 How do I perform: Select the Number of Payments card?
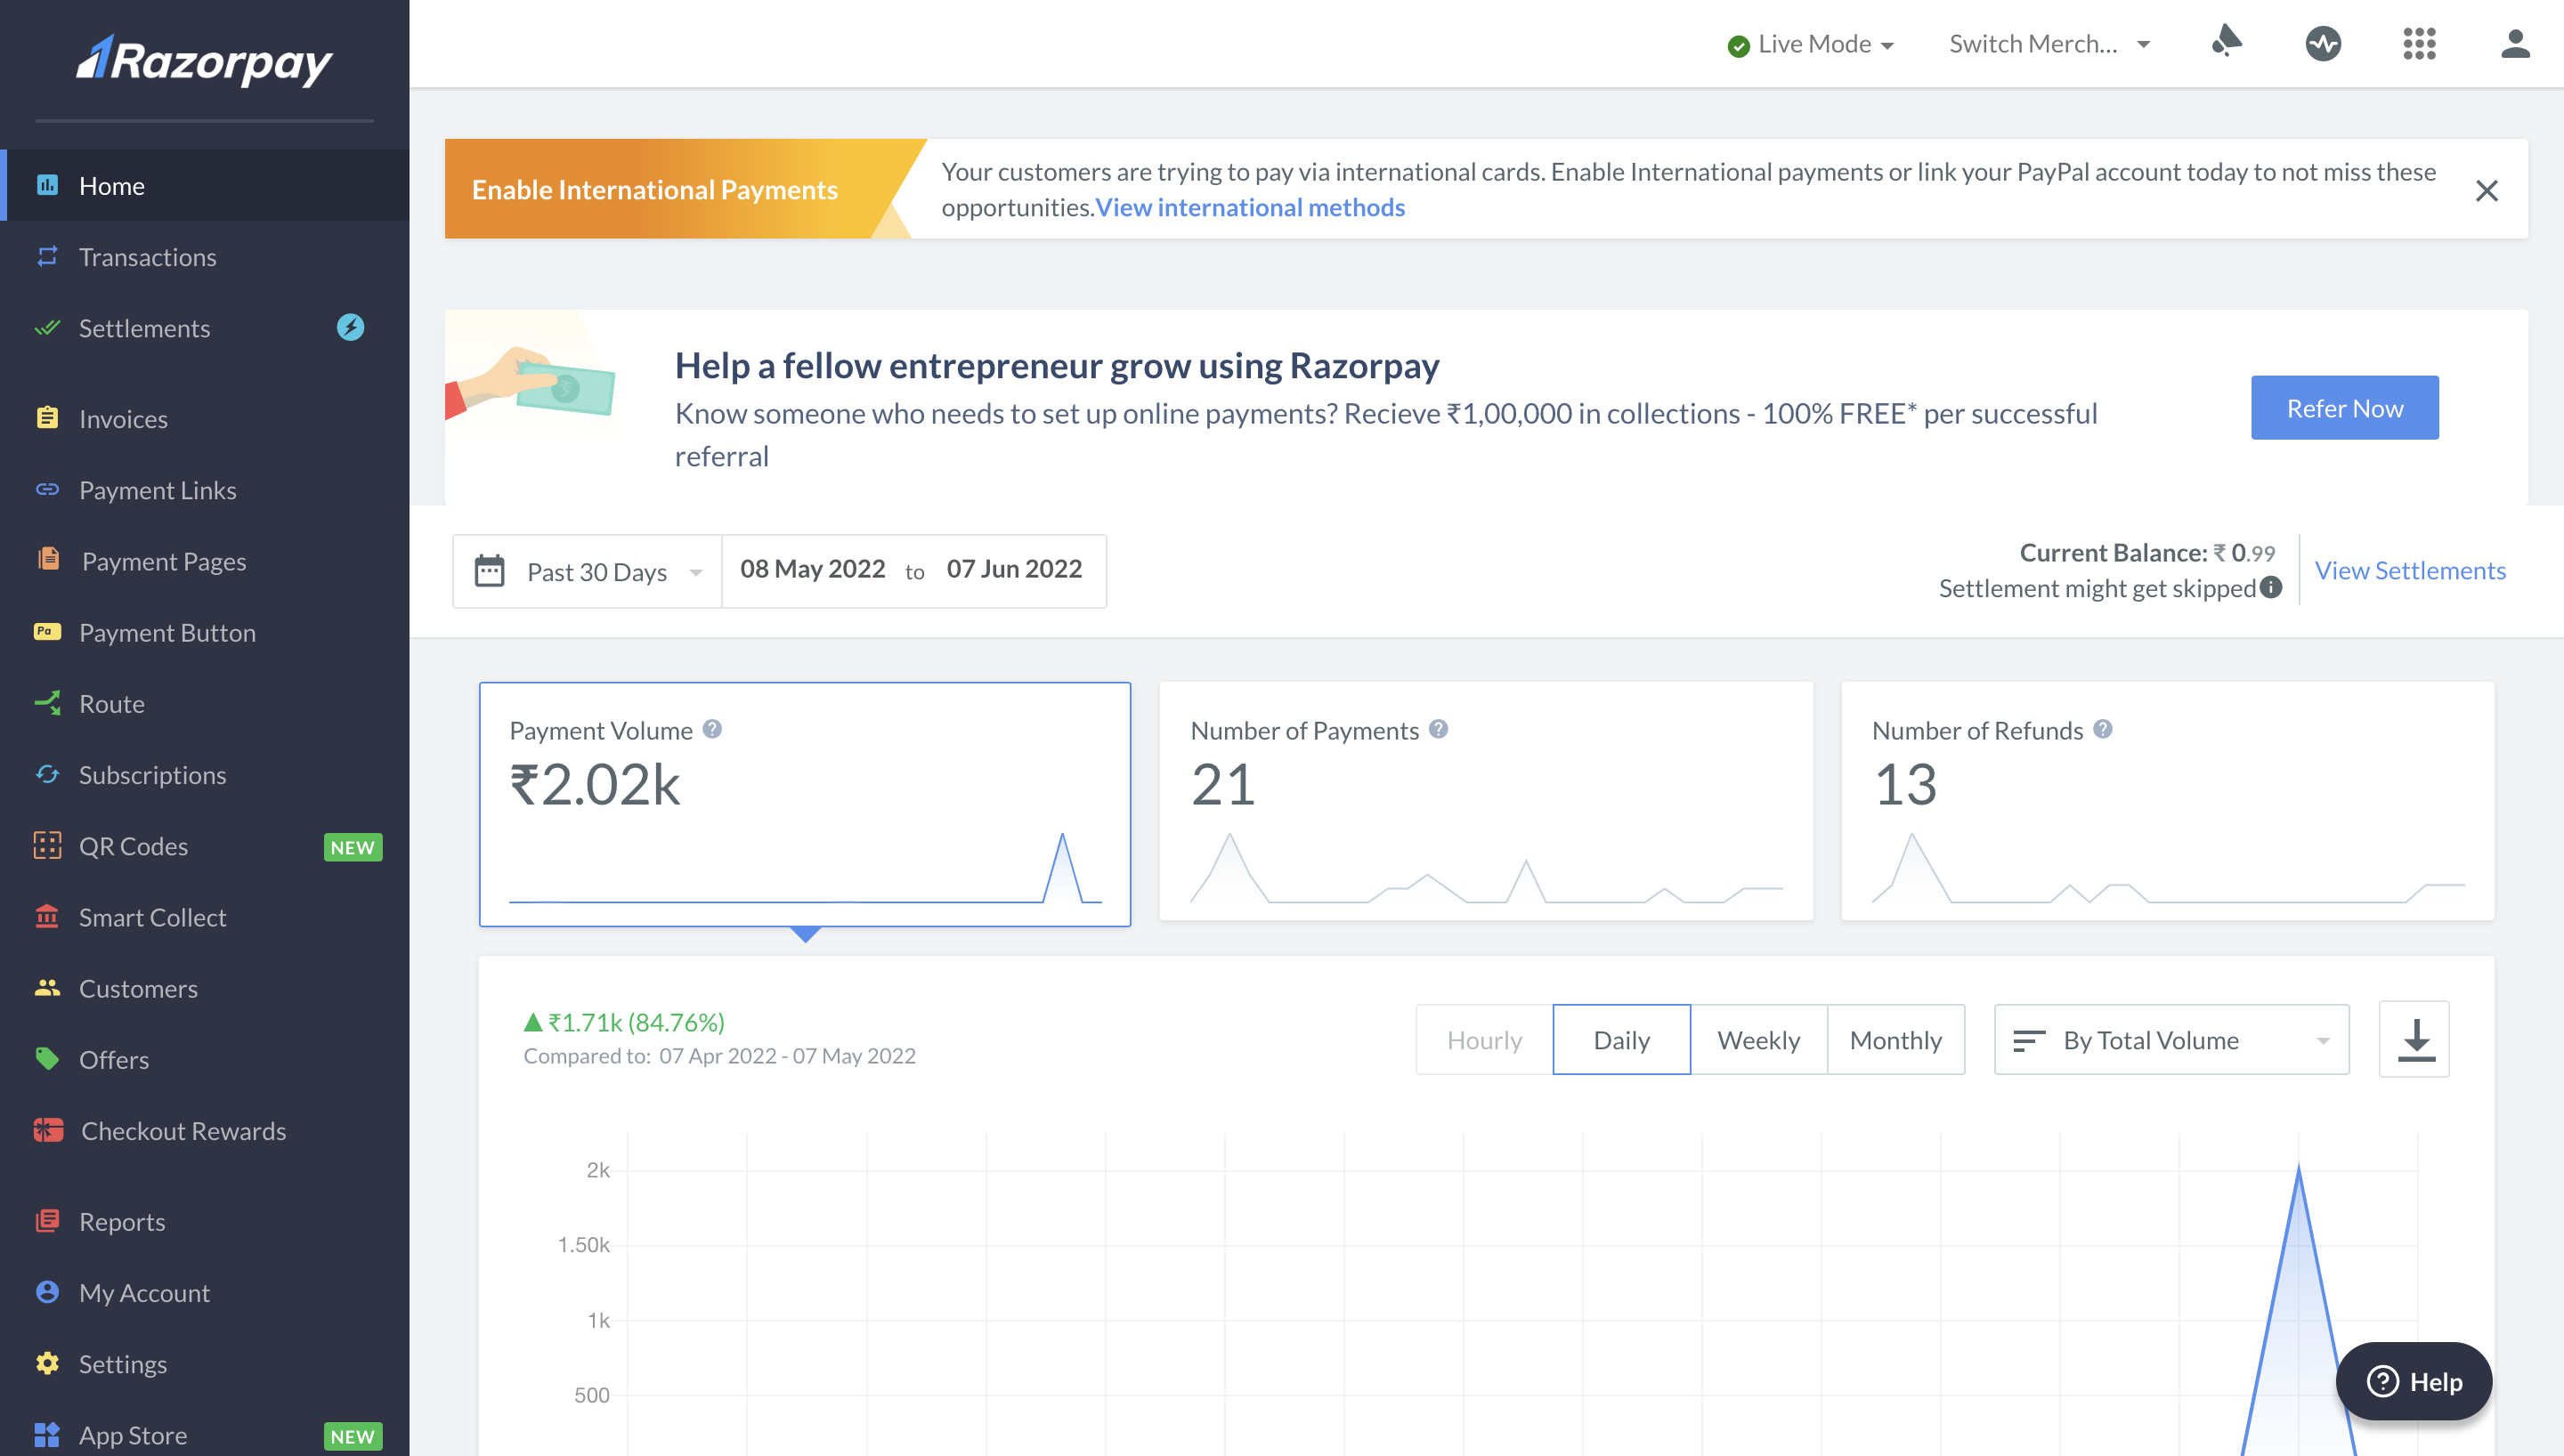1486,801
